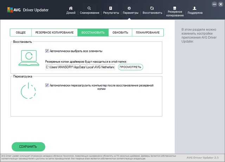The image size is (225, 162).
Task: Select the ОБНОВИТЬ tab
Action: click(120, 33)
